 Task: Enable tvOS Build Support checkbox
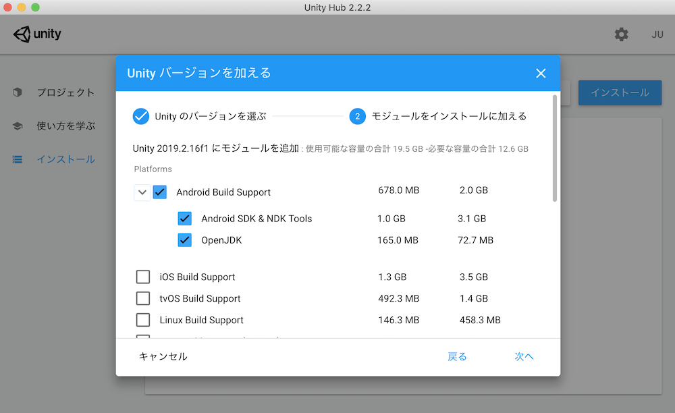click(x=143, y=298)
